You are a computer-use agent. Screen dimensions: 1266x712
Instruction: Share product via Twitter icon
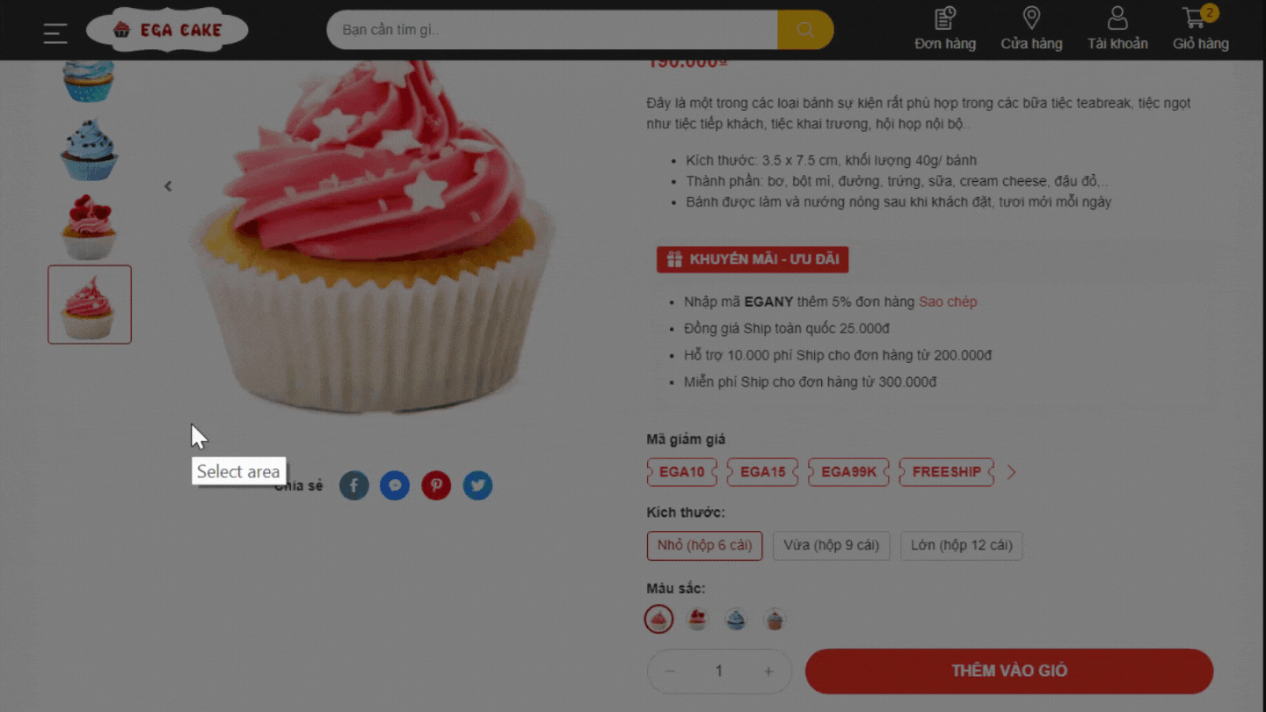477,485
